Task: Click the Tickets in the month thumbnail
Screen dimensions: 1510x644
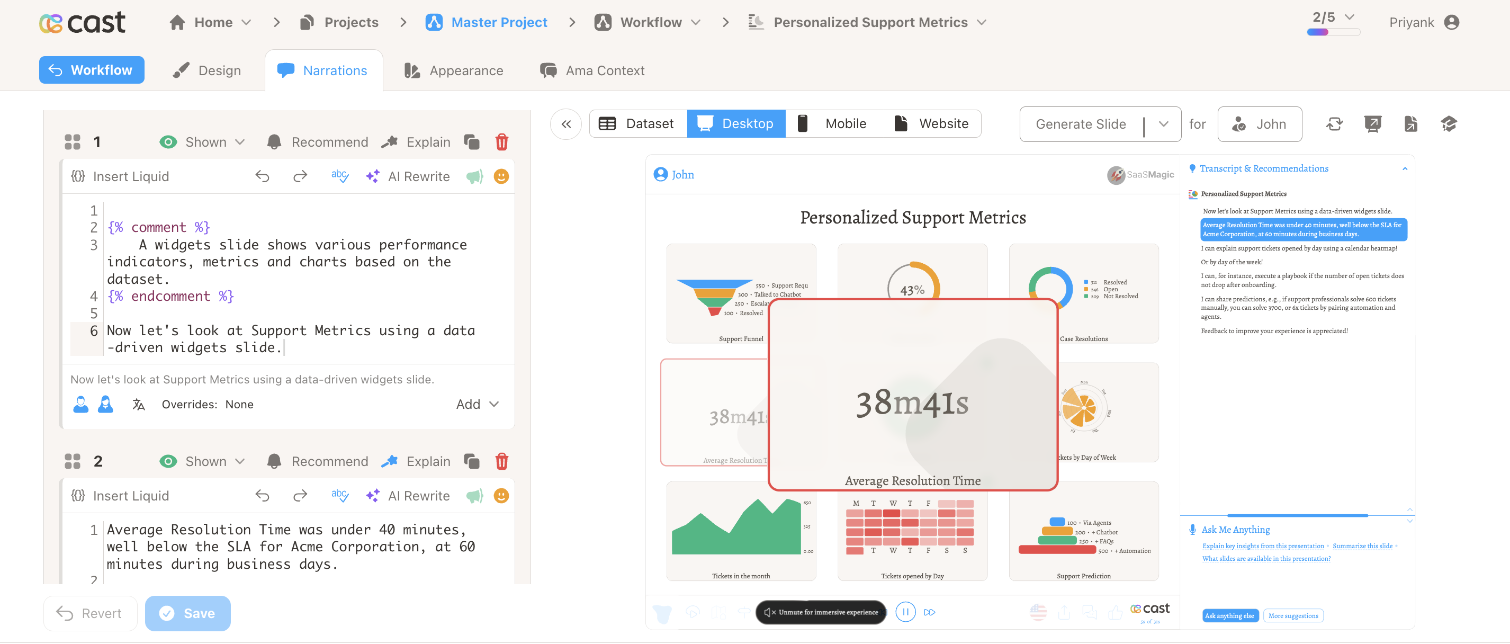Action: tap(740, 531)
